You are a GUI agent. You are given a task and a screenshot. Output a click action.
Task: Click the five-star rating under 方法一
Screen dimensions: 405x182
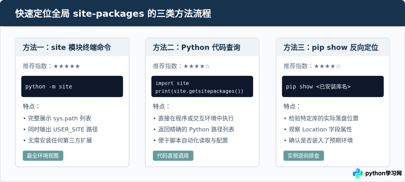point(67,66)
